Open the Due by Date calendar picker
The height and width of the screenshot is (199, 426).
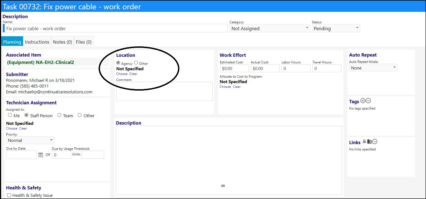pyautogui.click(x=41, y=155)
